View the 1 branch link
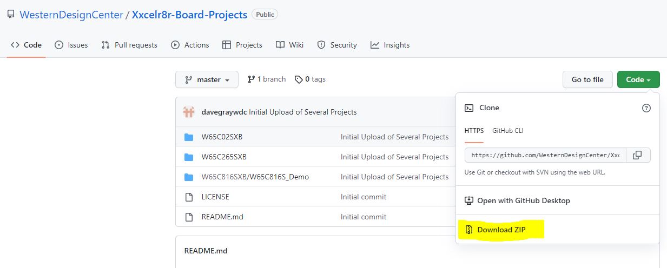Viewport: 667px width, 268px height. [267, 79]
